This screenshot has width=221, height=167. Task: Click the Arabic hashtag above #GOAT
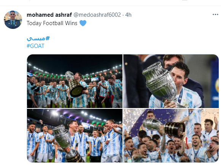click(x=38, y=38)
